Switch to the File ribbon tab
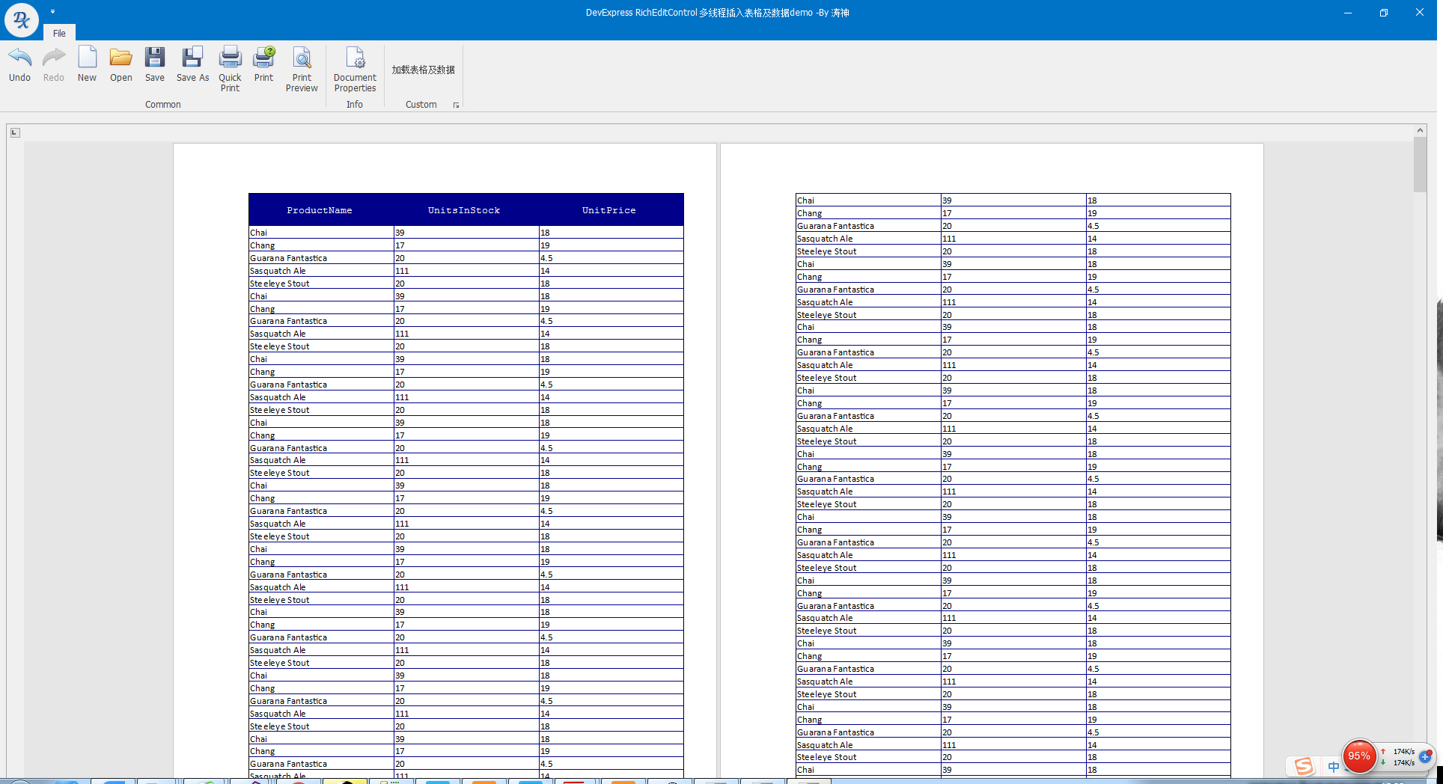The image size is (1443, 784). pyautogui.click(x=59, y=33)
